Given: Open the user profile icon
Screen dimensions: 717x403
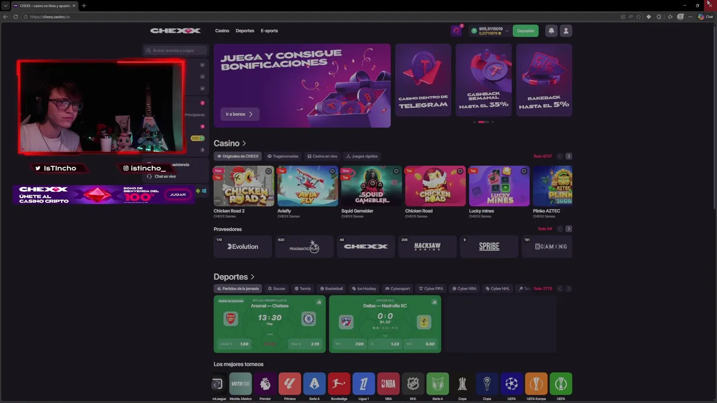Looking at the screenshot, I should point(566,31).
